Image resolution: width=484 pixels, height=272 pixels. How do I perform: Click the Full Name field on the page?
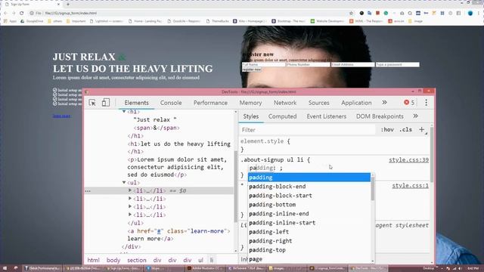pyautogui.click(x=263, y=64)
